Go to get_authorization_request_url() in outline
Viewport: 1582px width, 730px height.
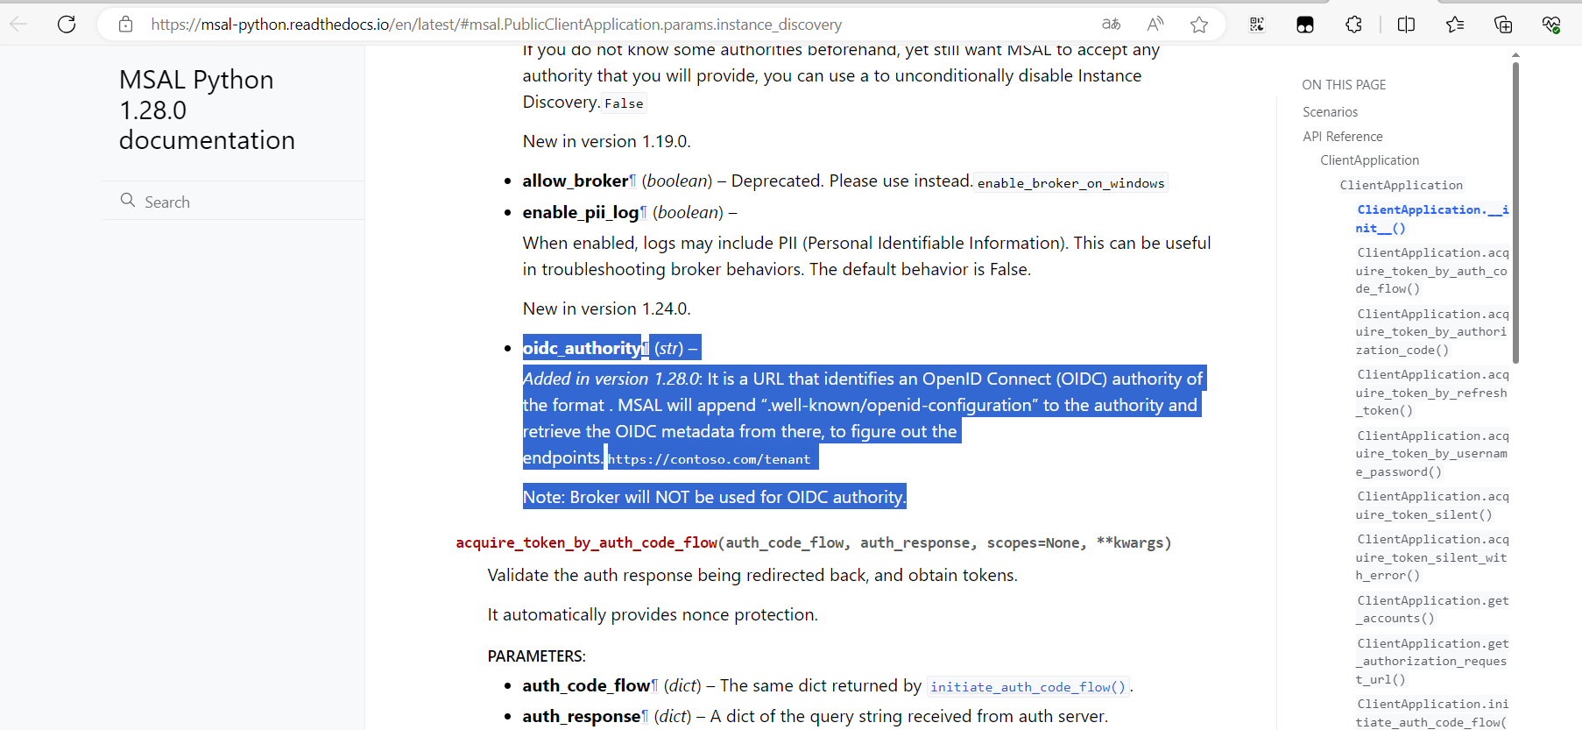point(1432,662)
